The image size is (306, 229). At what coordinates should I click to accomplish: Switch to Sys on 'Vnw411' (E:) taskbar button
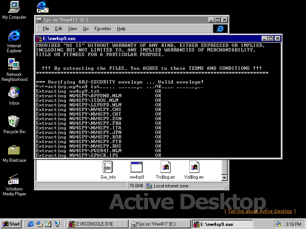click(160, 224)
